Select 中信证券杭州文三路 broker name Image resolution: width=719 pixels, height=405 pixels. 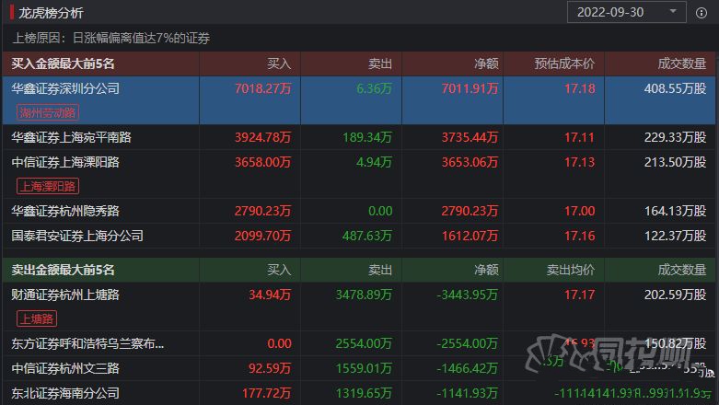(65, 368)
